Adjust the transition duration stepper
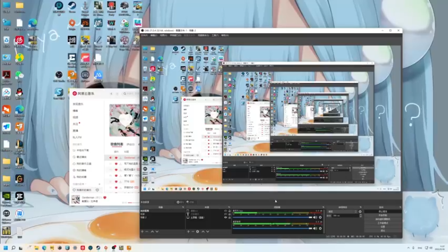Image resolution: width=448 pixels, height=252 pixels. [361, 216]
